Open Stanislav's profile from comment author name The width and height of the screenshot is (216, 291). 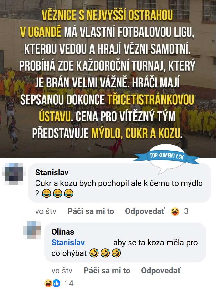[52, 172]
